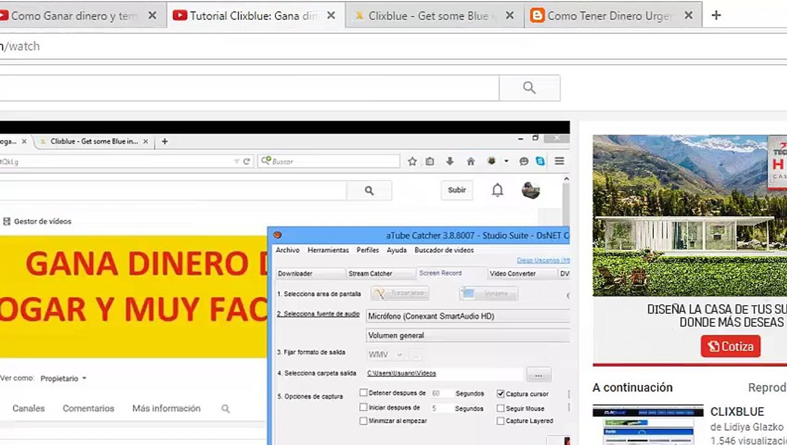Click the Firefox bookmark star icon in video
Screen dimensions: 787x445
(412, 161)
